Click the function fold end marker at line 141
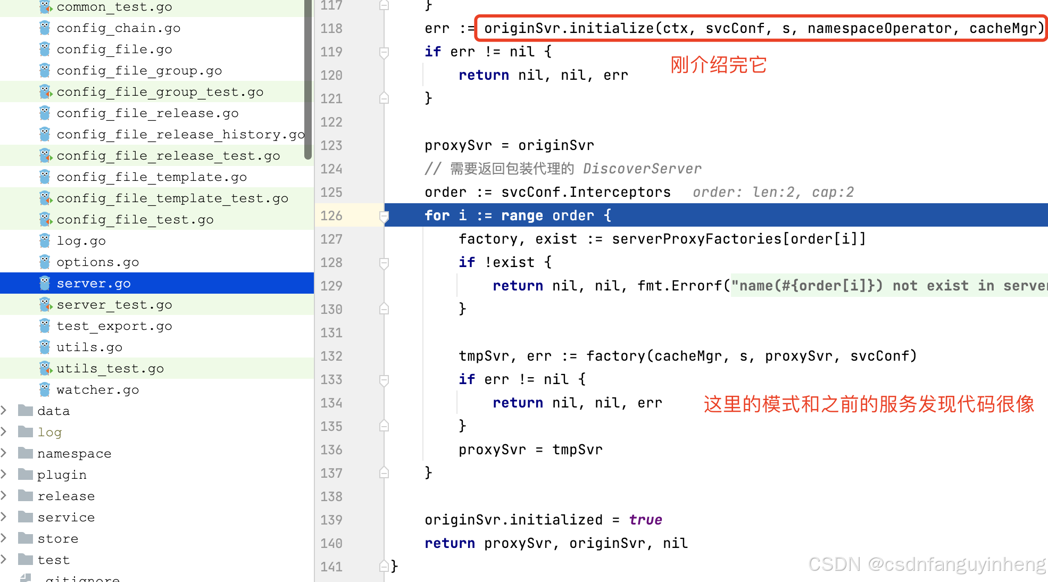This screenshot has width=1048, height=582. [384, 566]
